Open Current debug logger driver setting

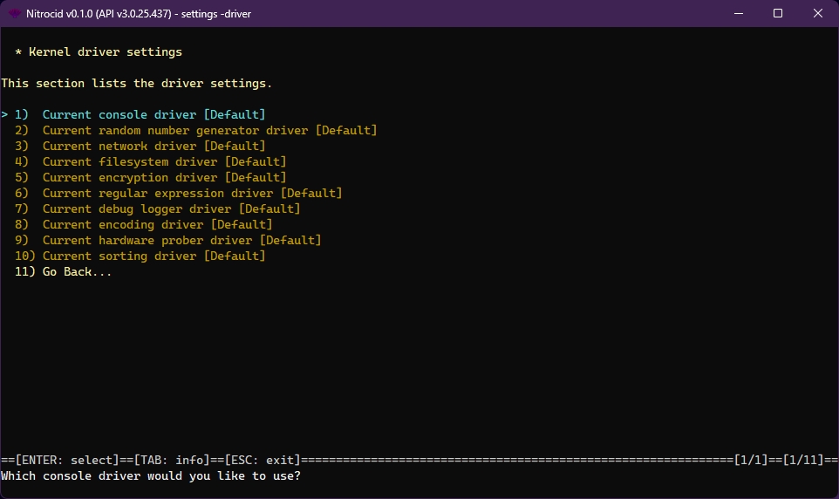tap(171, 209)
